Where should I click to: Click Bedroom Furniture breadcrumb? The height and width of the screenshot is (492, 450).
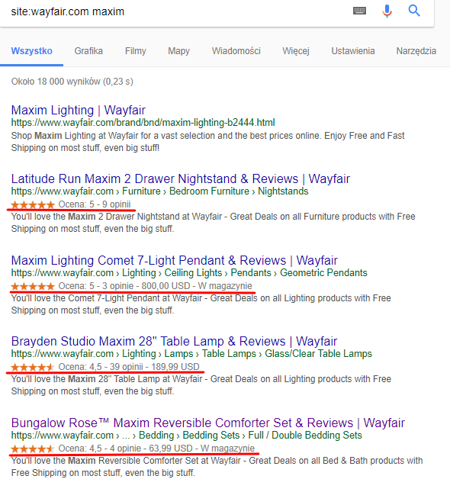coord(209,191)
